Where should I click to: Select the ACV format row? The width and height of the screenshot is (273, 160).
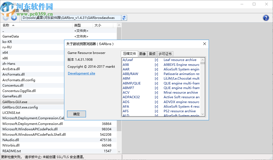(x=161, y=93)
